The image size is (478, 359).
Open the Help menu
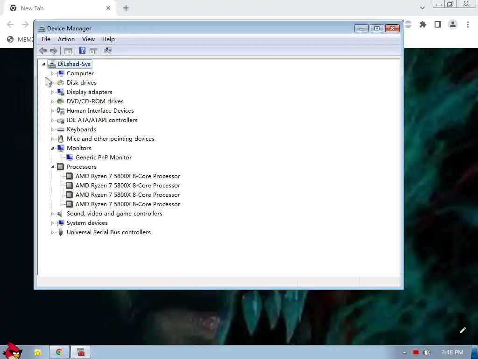coord(108,39)
